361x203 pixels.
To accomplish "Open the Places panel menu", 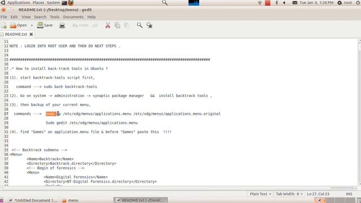I will click(38, 2).
